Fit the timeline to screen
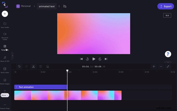Image resolution: width=177 pixels, height=111 pixels. click(x=168, y=67)
